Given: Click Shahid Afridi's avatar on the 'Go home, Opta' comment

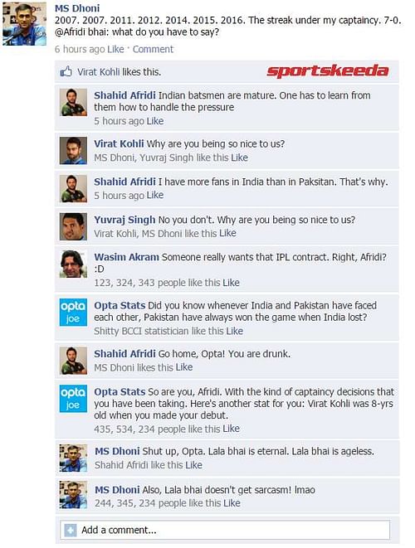Looking at the screenshot, I should (x=73, y=361).
